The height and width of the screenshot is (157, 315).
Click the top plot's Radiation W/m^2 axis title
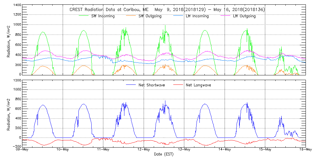pos(9,40)
